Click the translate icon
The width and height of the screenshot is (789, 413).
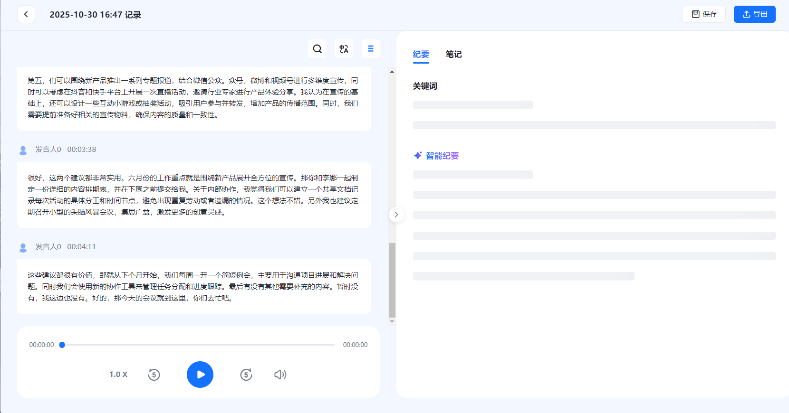tap(344, 48)
